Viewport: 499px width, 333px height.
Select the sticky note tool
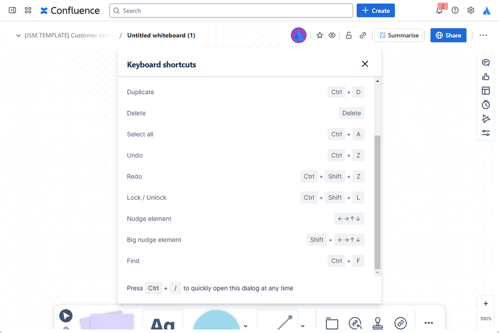[106, 320]
